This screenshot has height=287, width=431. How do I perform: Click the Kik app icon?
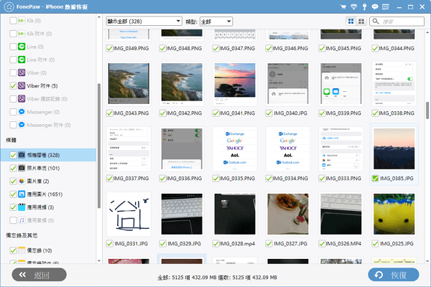(x=22, y=21)
